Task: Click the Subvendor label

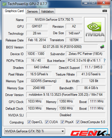Action: (58, 54)
